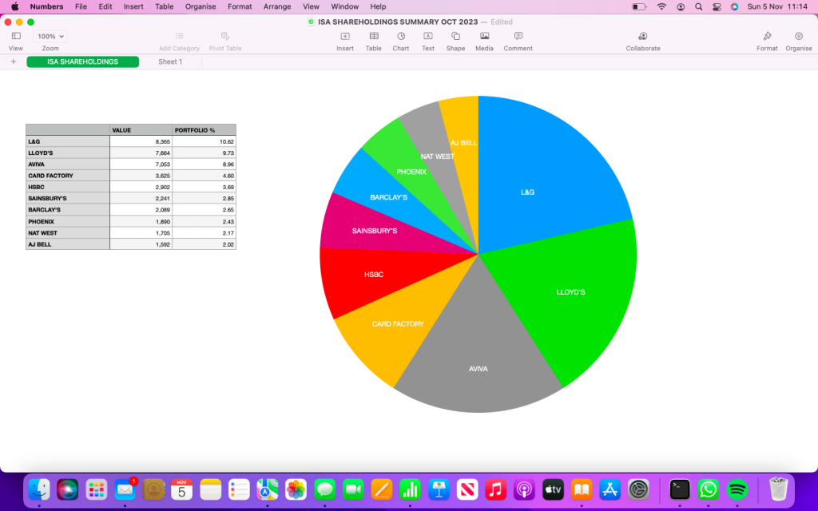Viewport: 818px width, 511px height.
Task: Select the AVIVA value cell 7,053
Action: 141,164
